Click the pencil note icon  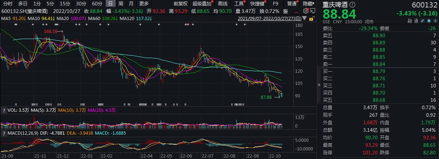coord(423,21)
